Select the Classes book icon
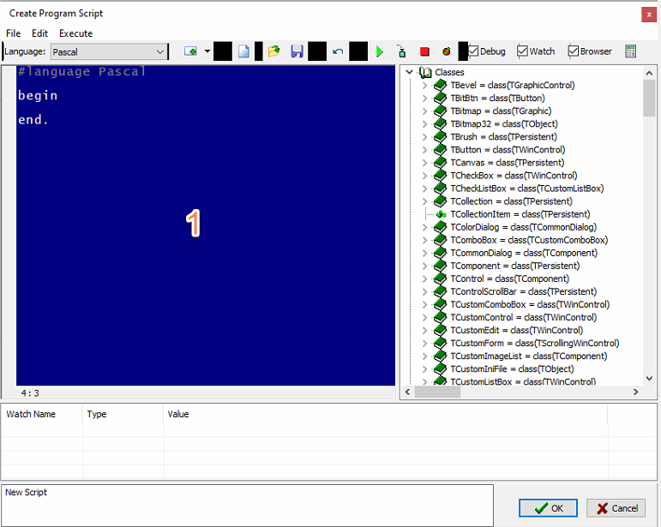The image size is (661, 527). [425, 73]
